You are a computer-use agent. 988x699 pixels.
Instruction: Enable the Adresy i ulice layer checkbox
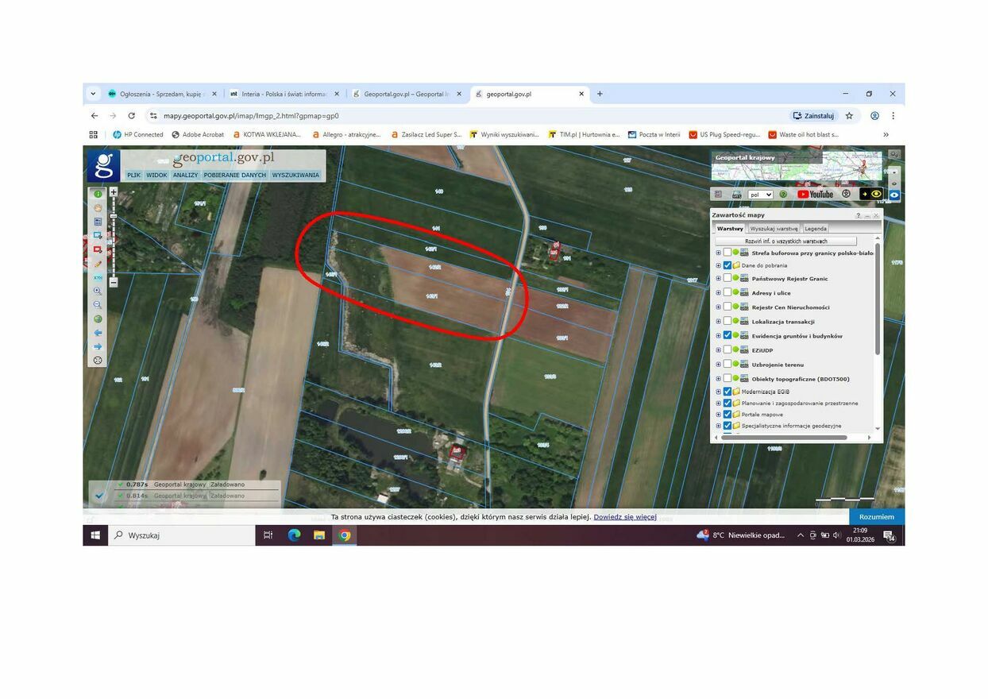[x=727, y=293]
